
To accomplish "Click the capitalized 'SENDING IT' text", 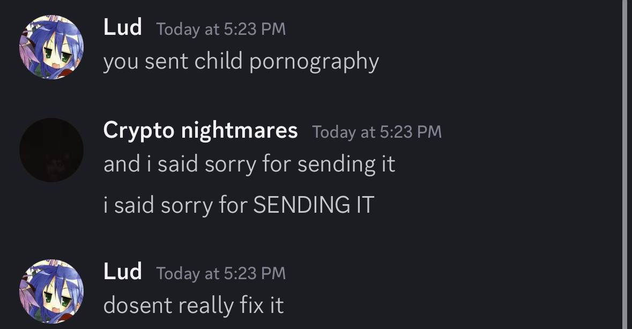I will tap(314, 205).
